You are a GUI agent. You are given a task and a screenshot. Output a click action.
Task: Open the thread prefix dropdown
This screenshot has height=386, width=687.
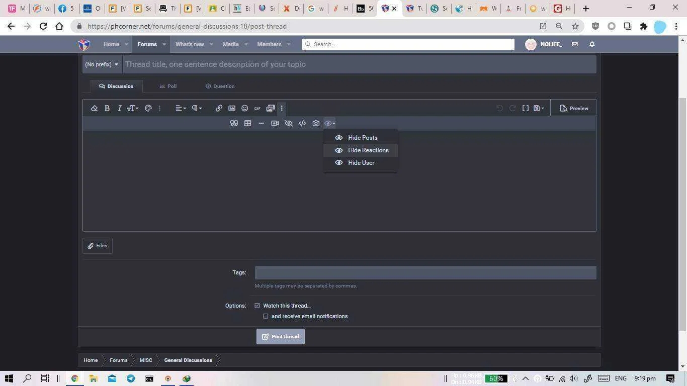(102, 64)
